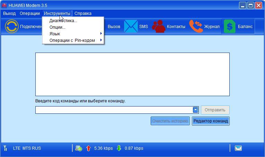This screenshot has height=157, width=265.
Task: Click the green download arrow icon
Action: tap(119, 148)
